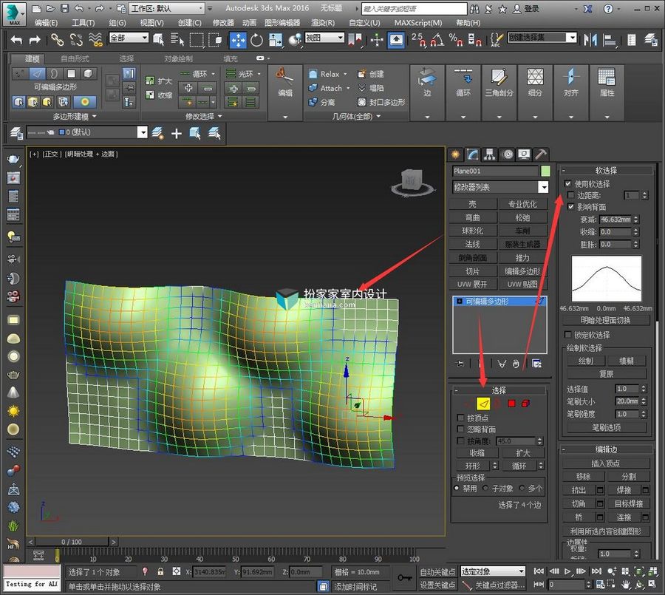Switch to Object Paint ribbon tab
The height and width of the screenshot is (595, 665).
(178, 58)
